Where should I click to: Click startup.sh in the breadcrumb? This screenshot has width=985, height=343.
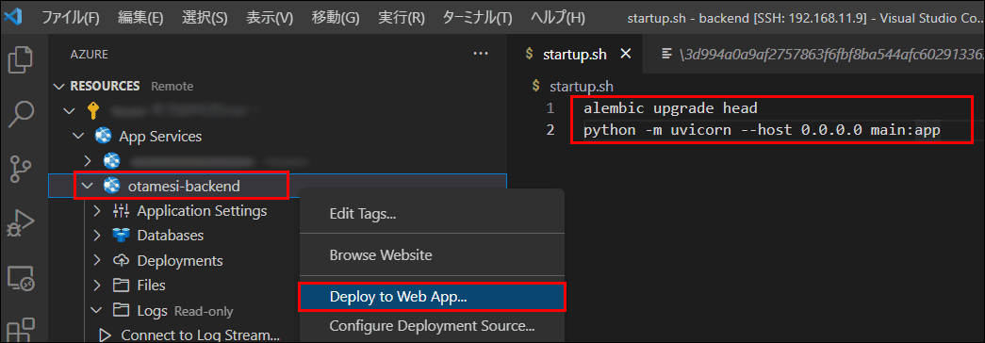coord(581,86)
